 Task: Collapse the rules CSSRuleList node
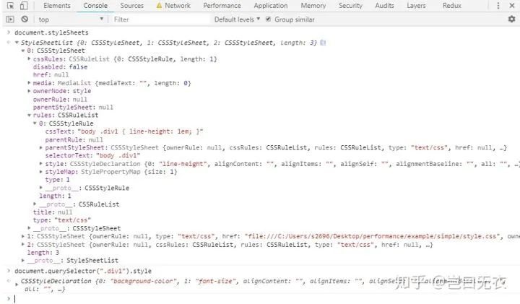[29, 115]
